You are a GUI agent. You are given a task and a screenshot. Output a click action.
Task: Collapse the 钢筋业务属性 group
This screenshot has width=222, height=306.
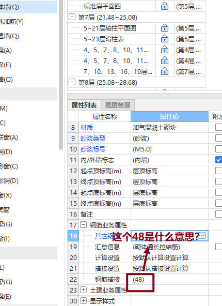click(83, 225)
